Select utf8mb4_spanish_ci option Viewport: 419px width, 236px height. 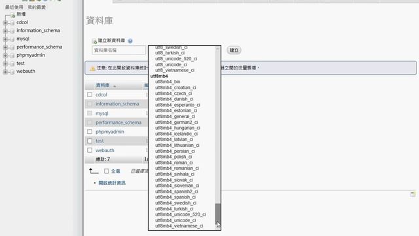175,197
